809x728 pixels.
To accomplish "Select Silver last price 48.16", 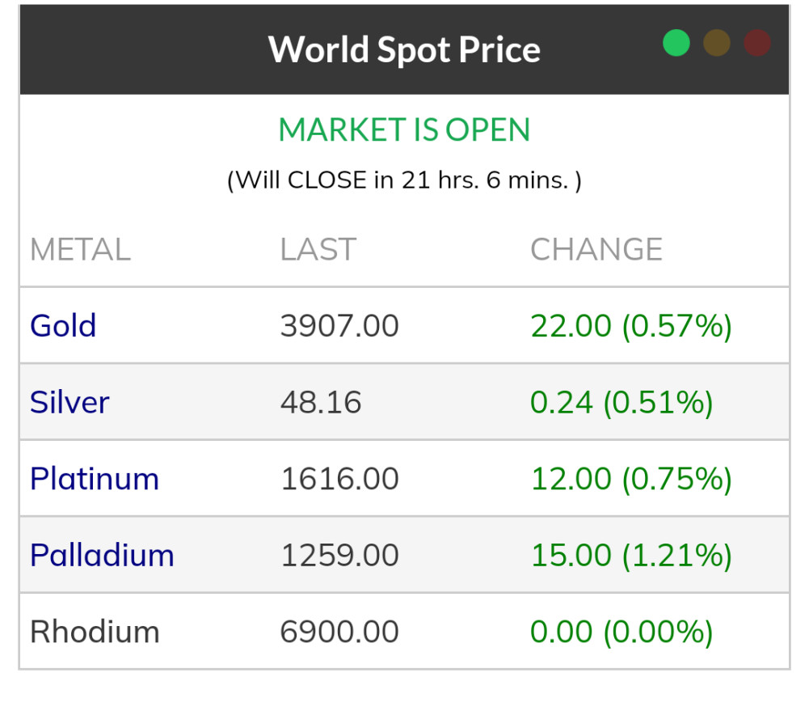I will coord(321,402).
